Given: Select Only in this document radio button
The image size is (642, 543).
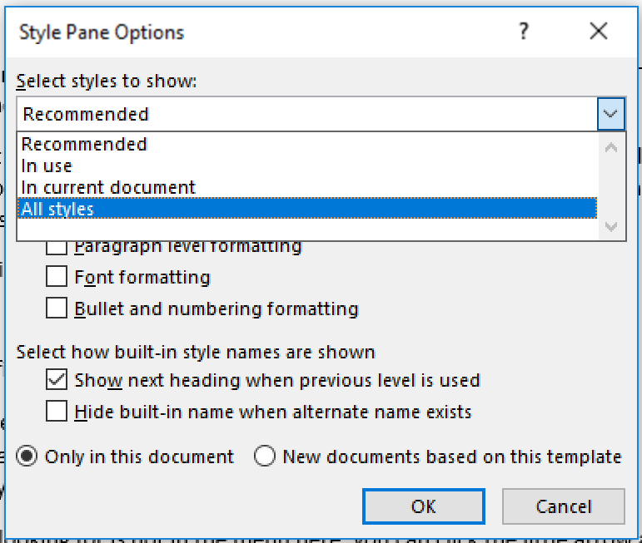Looking at the screenshot, I should coord(27,457).
